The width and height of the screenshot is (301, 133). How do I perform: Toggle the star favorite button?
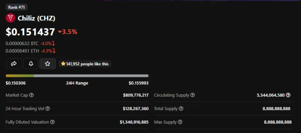pos(47,64)
